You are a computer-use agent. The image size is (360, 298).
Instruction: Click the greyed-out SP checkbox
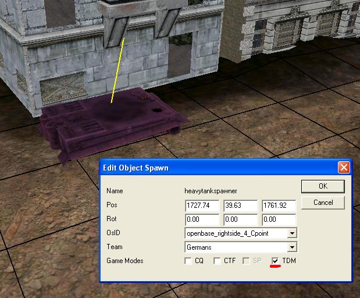pyautogui.click(x=247, y=261)
